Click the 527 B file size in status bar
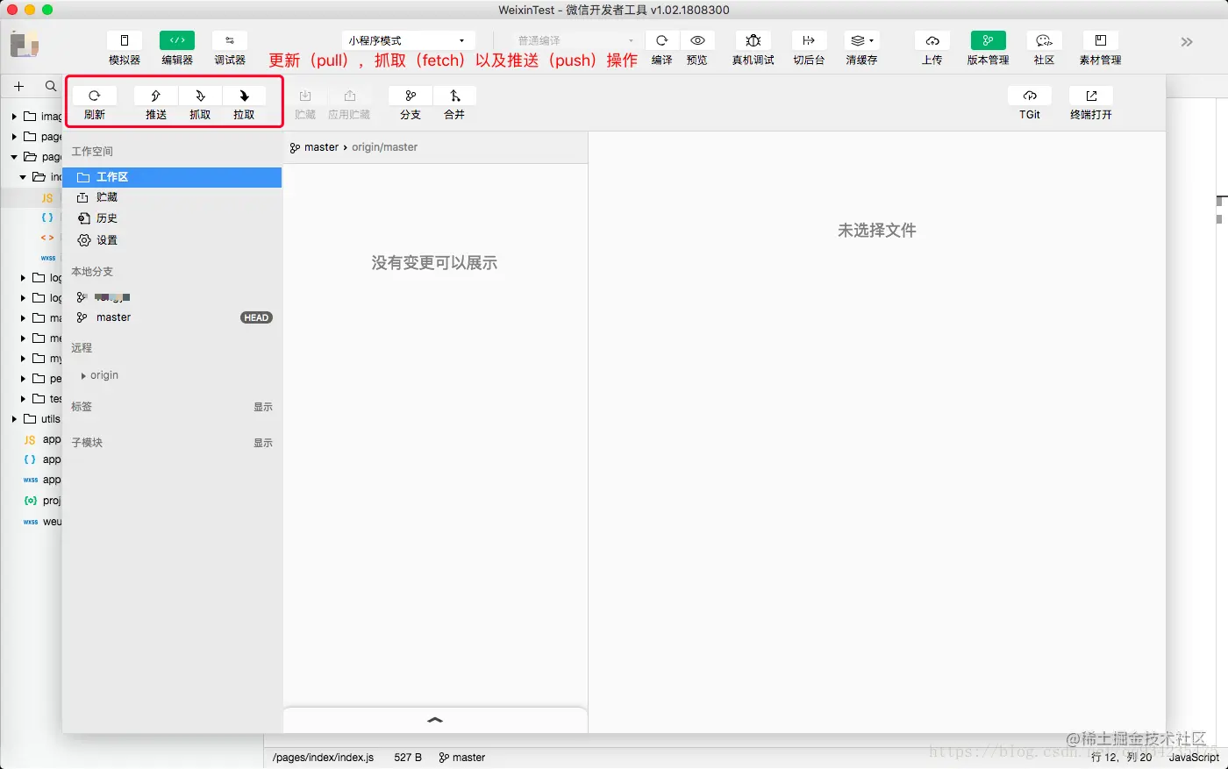 [x=408, y=758]
